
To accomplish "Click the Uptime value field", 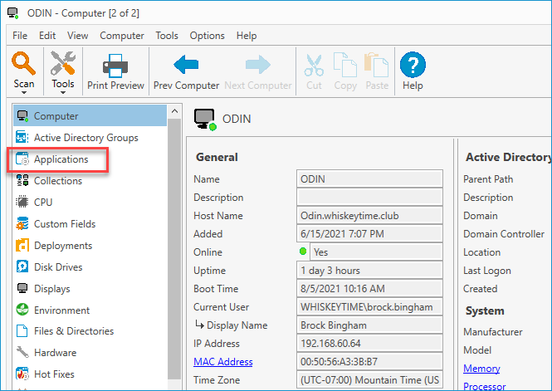I will pos(369,271).
